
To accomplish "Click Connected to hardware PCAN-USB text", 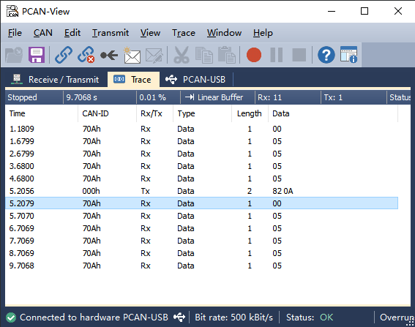I will tap(94, 317).
